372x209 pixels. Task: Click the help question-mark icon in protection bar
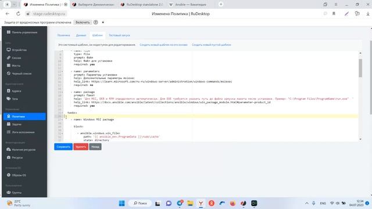[x=95, y=22]
